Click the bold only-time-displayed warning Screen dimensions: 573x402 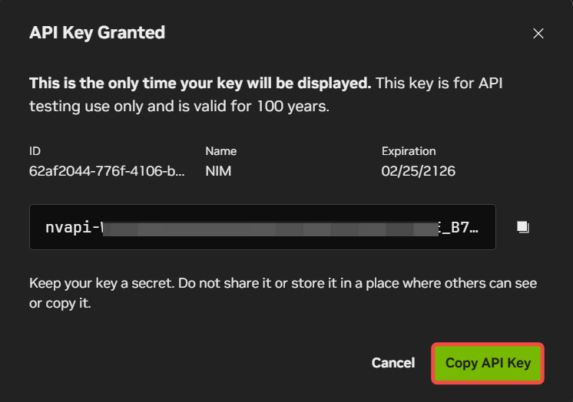[200, 83]
